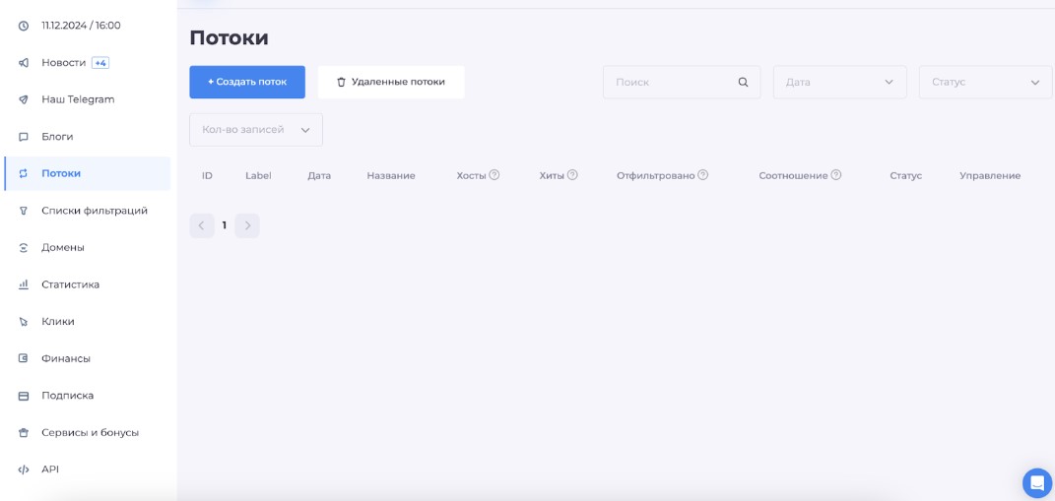Image resolution: width=1055 pixels, height=501 pixels.
Task: Click the help icon next to Хосты
Action: (495, 175)
